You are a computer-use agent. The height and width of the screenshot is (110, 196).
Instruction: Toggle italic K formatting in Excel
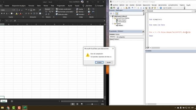click(4, 13)
